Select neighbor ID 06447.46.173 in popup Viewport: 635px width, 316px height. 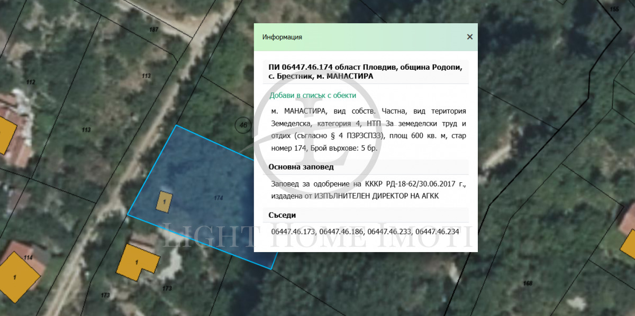click(x=293, y=231)
